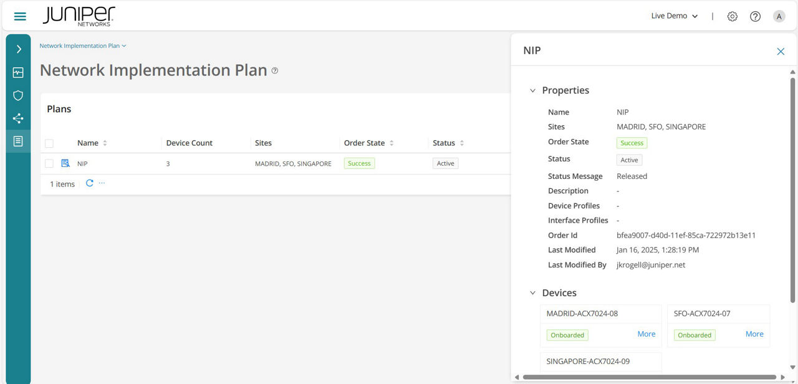Open the A user avatar profile
The height and width of the screenshot is (384, 798).
[x=779, y=16]
